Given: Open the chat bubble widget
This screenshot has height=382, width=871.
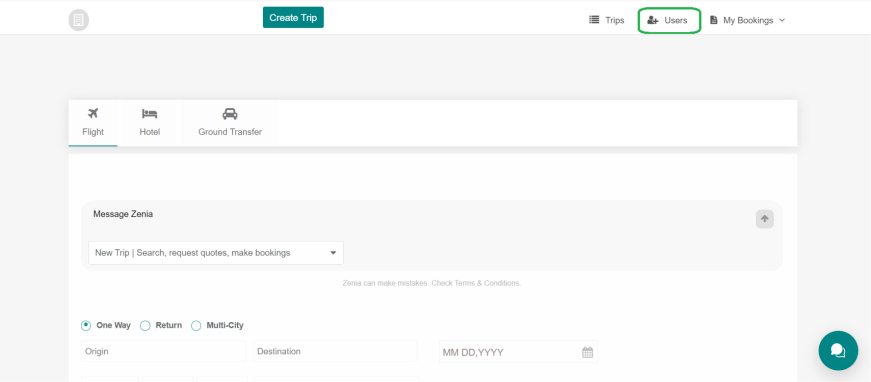Looking at the screenshot, I should click(x=838, y=351).
